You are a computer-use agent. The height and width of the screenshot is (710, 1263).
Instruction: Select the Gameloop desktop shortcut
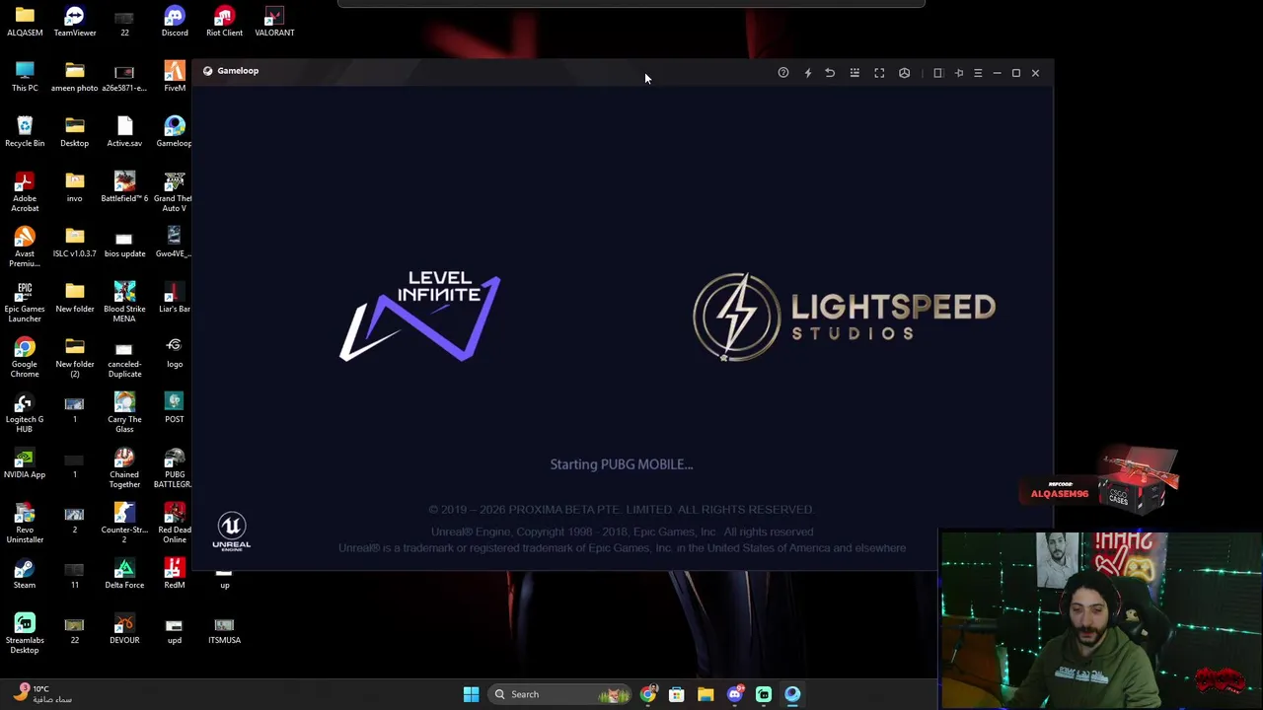pyautogui.click(x=175, y=132)
